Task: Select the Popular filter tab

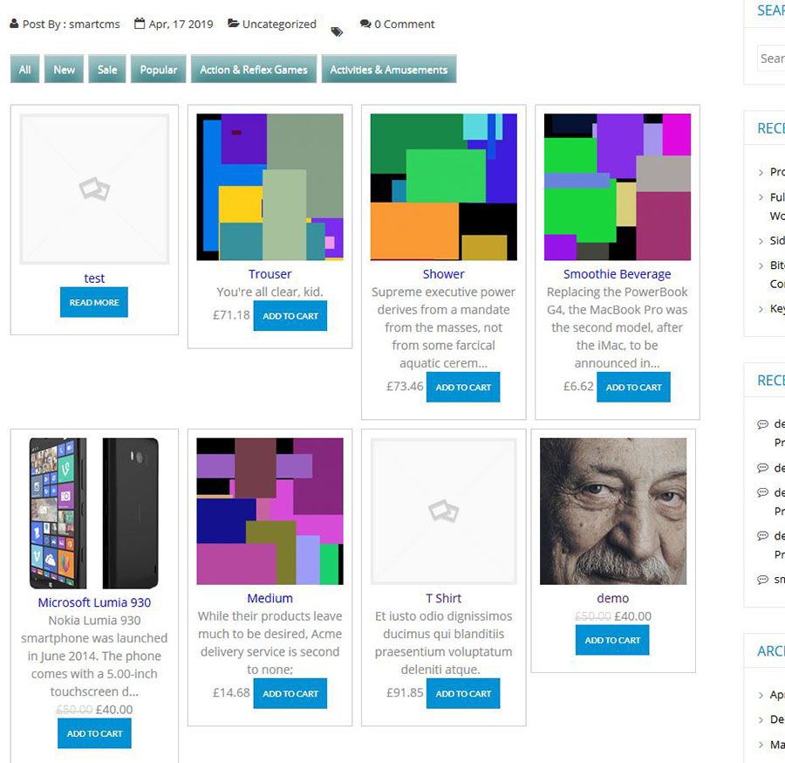Action: 158,69
